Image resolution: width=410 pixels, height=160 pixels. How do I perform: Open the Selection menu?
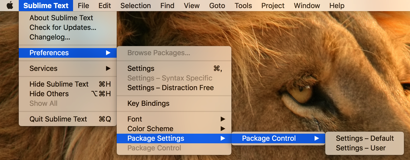click(135, 6)
